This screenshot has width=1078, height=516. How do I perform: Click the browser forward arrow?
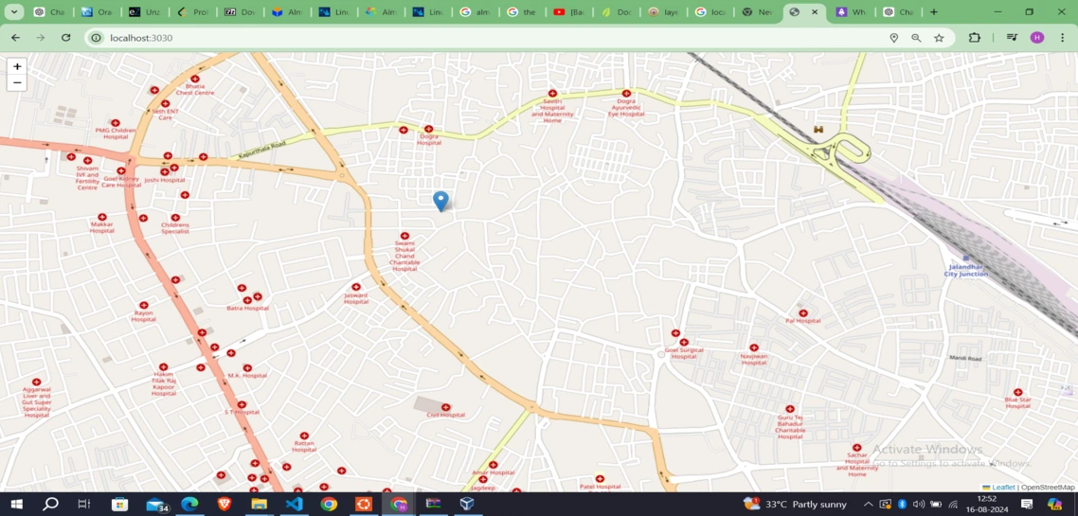pos(41,38)
